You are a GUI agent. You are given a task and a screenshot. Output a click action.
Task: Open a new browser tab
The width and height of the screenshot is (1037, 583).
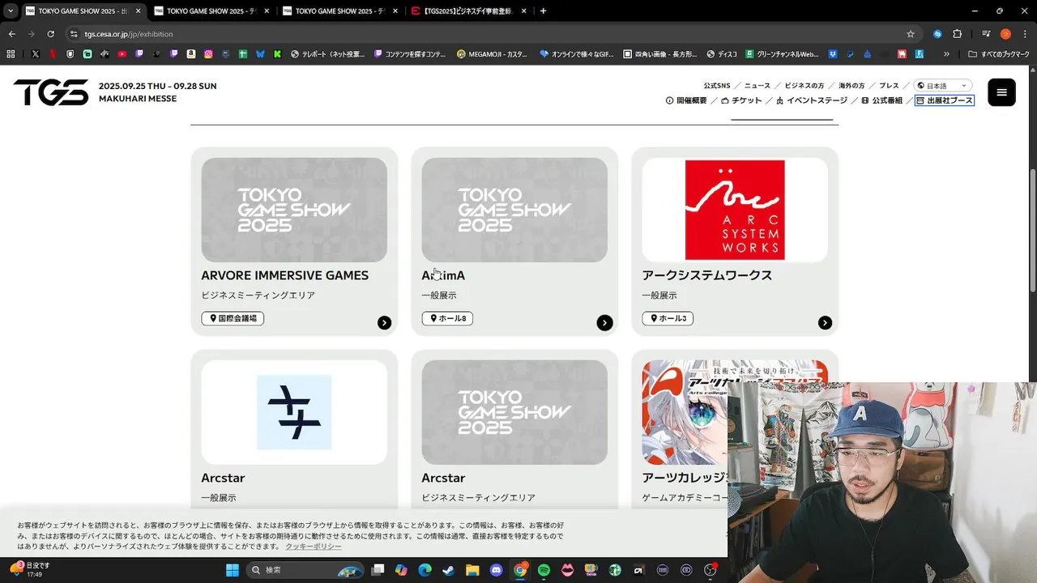[x=543, y=11]
